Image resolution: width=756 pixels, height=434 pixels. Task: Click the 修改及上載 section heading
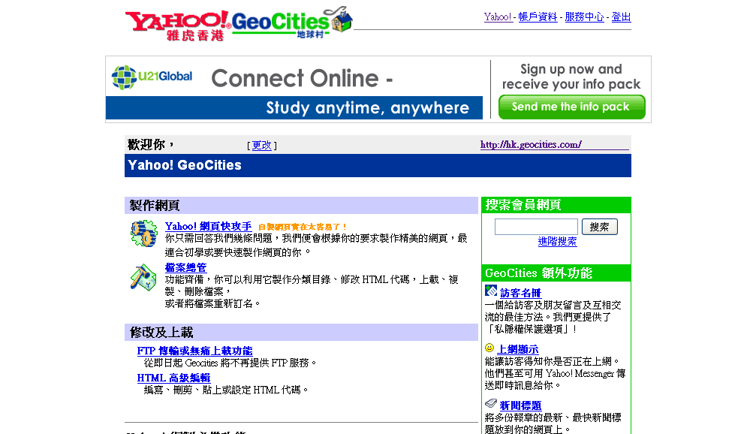coord(161,332)
